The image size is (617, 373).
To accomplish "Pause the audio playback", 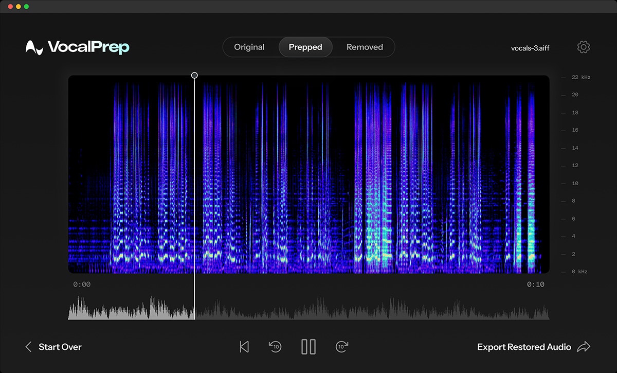I will 308,347.
